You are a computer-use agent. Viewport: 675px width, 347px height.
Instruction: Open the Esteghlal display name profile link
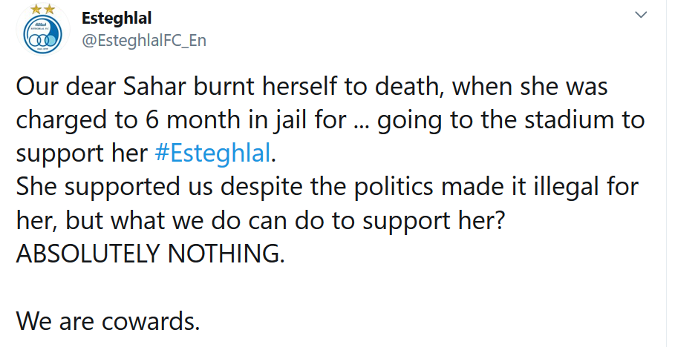point(117,18)
